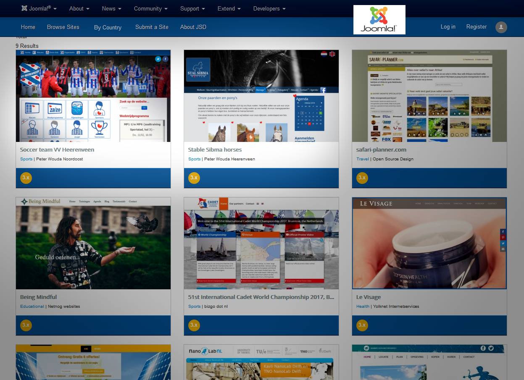The height and width of the screenshot is (380, 524).
Task: Go to the Home tab
Action: pyautogui.click(x=28, y=27)
